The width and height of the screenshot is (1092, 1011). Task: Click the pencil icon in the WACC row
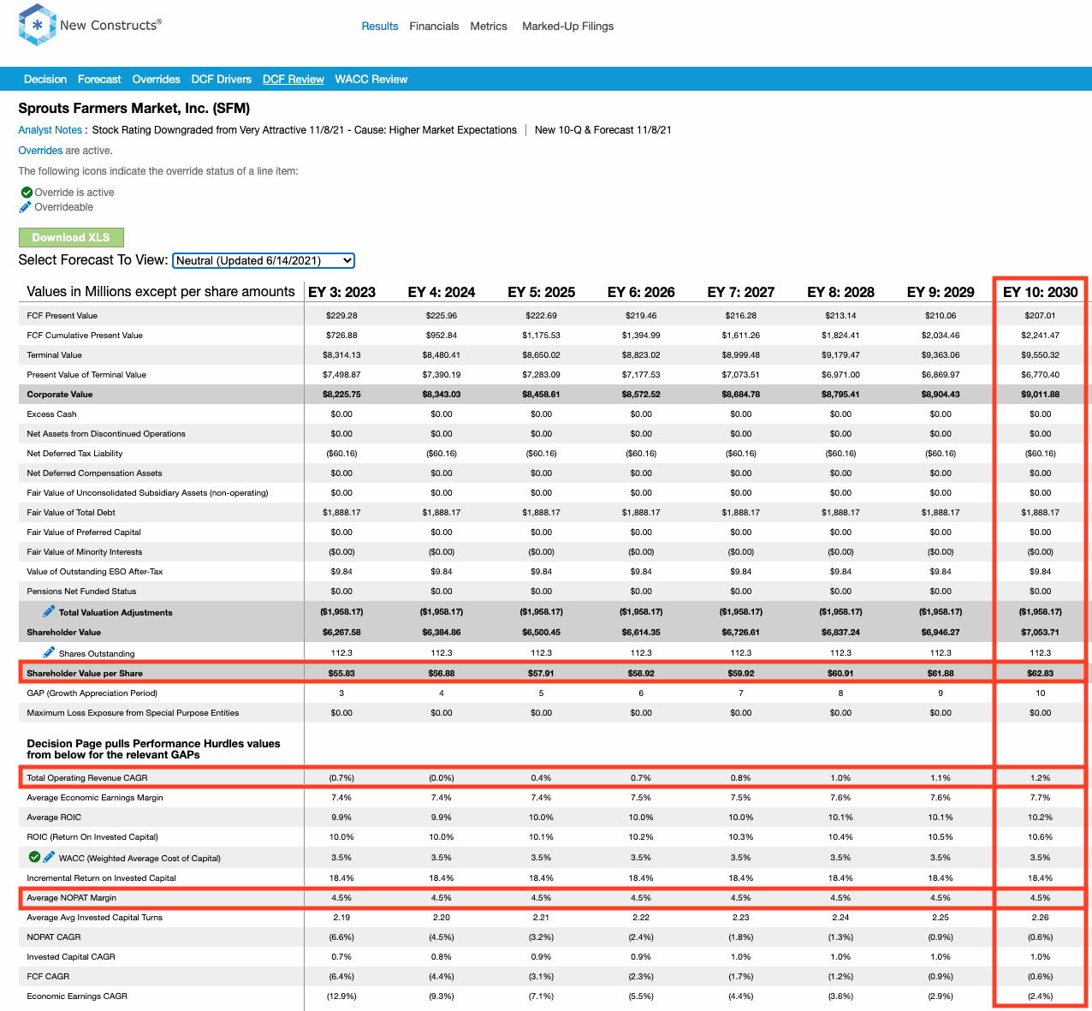[x=49, y=857]
